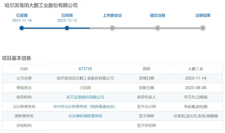Click the page title 哈尔滨岛田大鹏工业股份有限公司

(x=41, y=6)
